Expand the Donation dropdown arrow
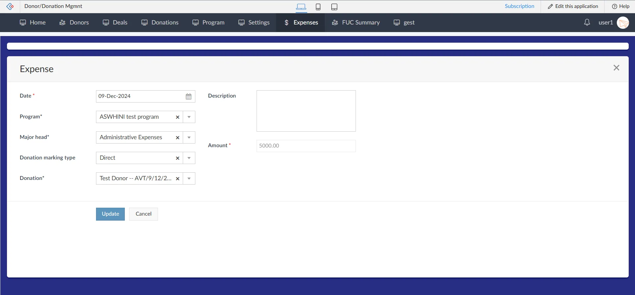This screenshot has width=635, height=295. click(x=189, y=179)
